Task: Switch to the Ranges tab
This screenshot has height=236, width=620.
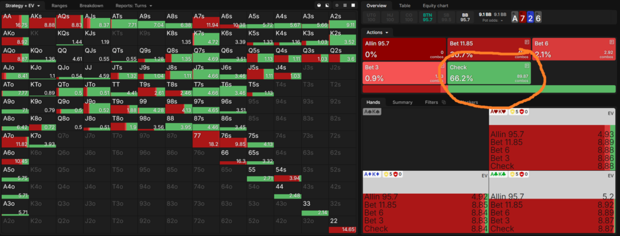Action: pyautogui.click(x=59, y=6)
